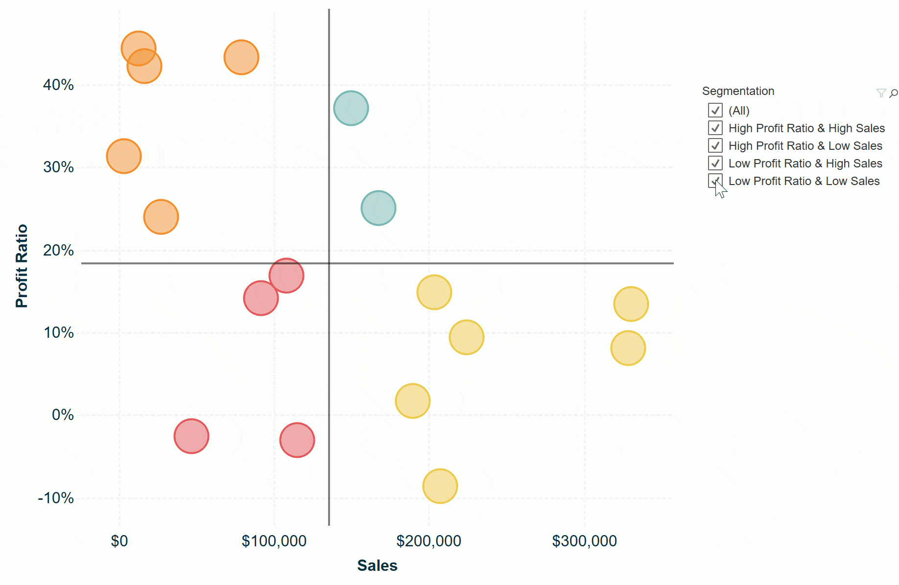Select the lowest yellow circle below -10% line
The height and width of the screenshot is (585, 899).
pyautogui.click(x=440, y=486)
